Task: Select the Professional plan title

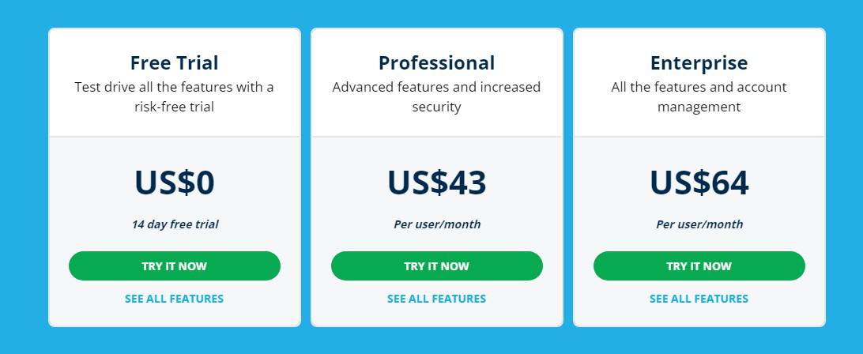Action: 436,62
